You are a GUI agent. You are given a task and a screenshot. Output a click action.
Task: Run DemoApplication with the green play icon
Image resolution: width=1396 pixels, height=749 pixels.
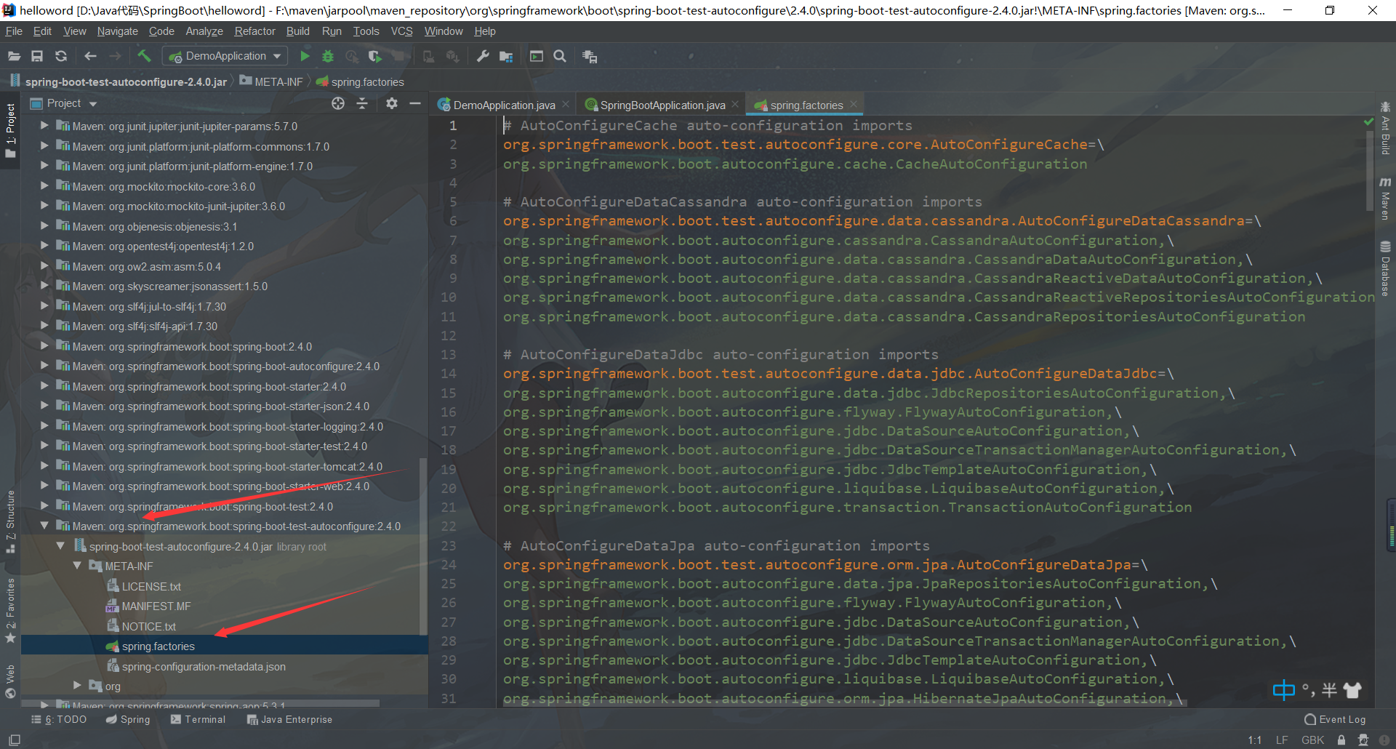pyautogui.click(x=305, y=56)
